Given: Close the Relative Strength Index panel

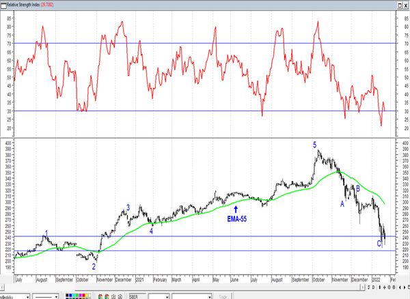Looking at the screenshot, I should pyautogui.click(x=405, y=3).
